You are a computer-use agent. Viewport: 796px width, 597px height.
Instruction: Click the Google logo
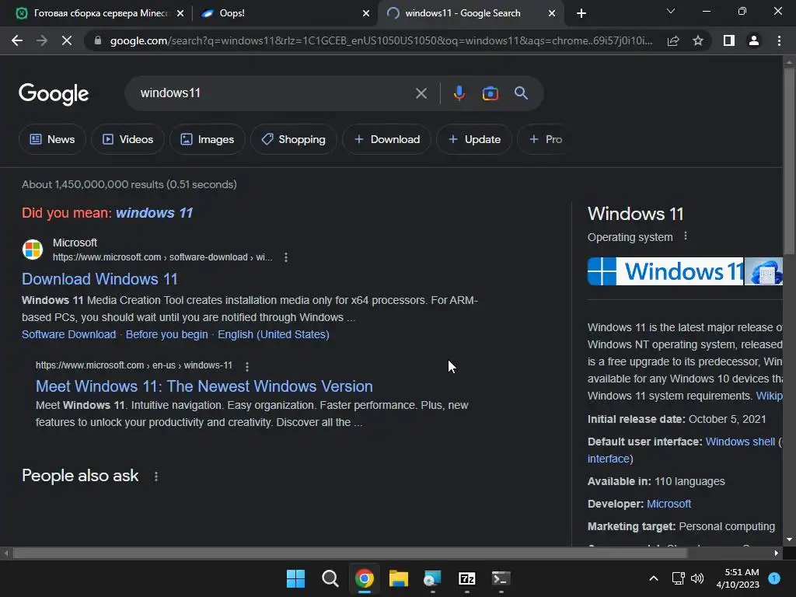coord(54,94)
